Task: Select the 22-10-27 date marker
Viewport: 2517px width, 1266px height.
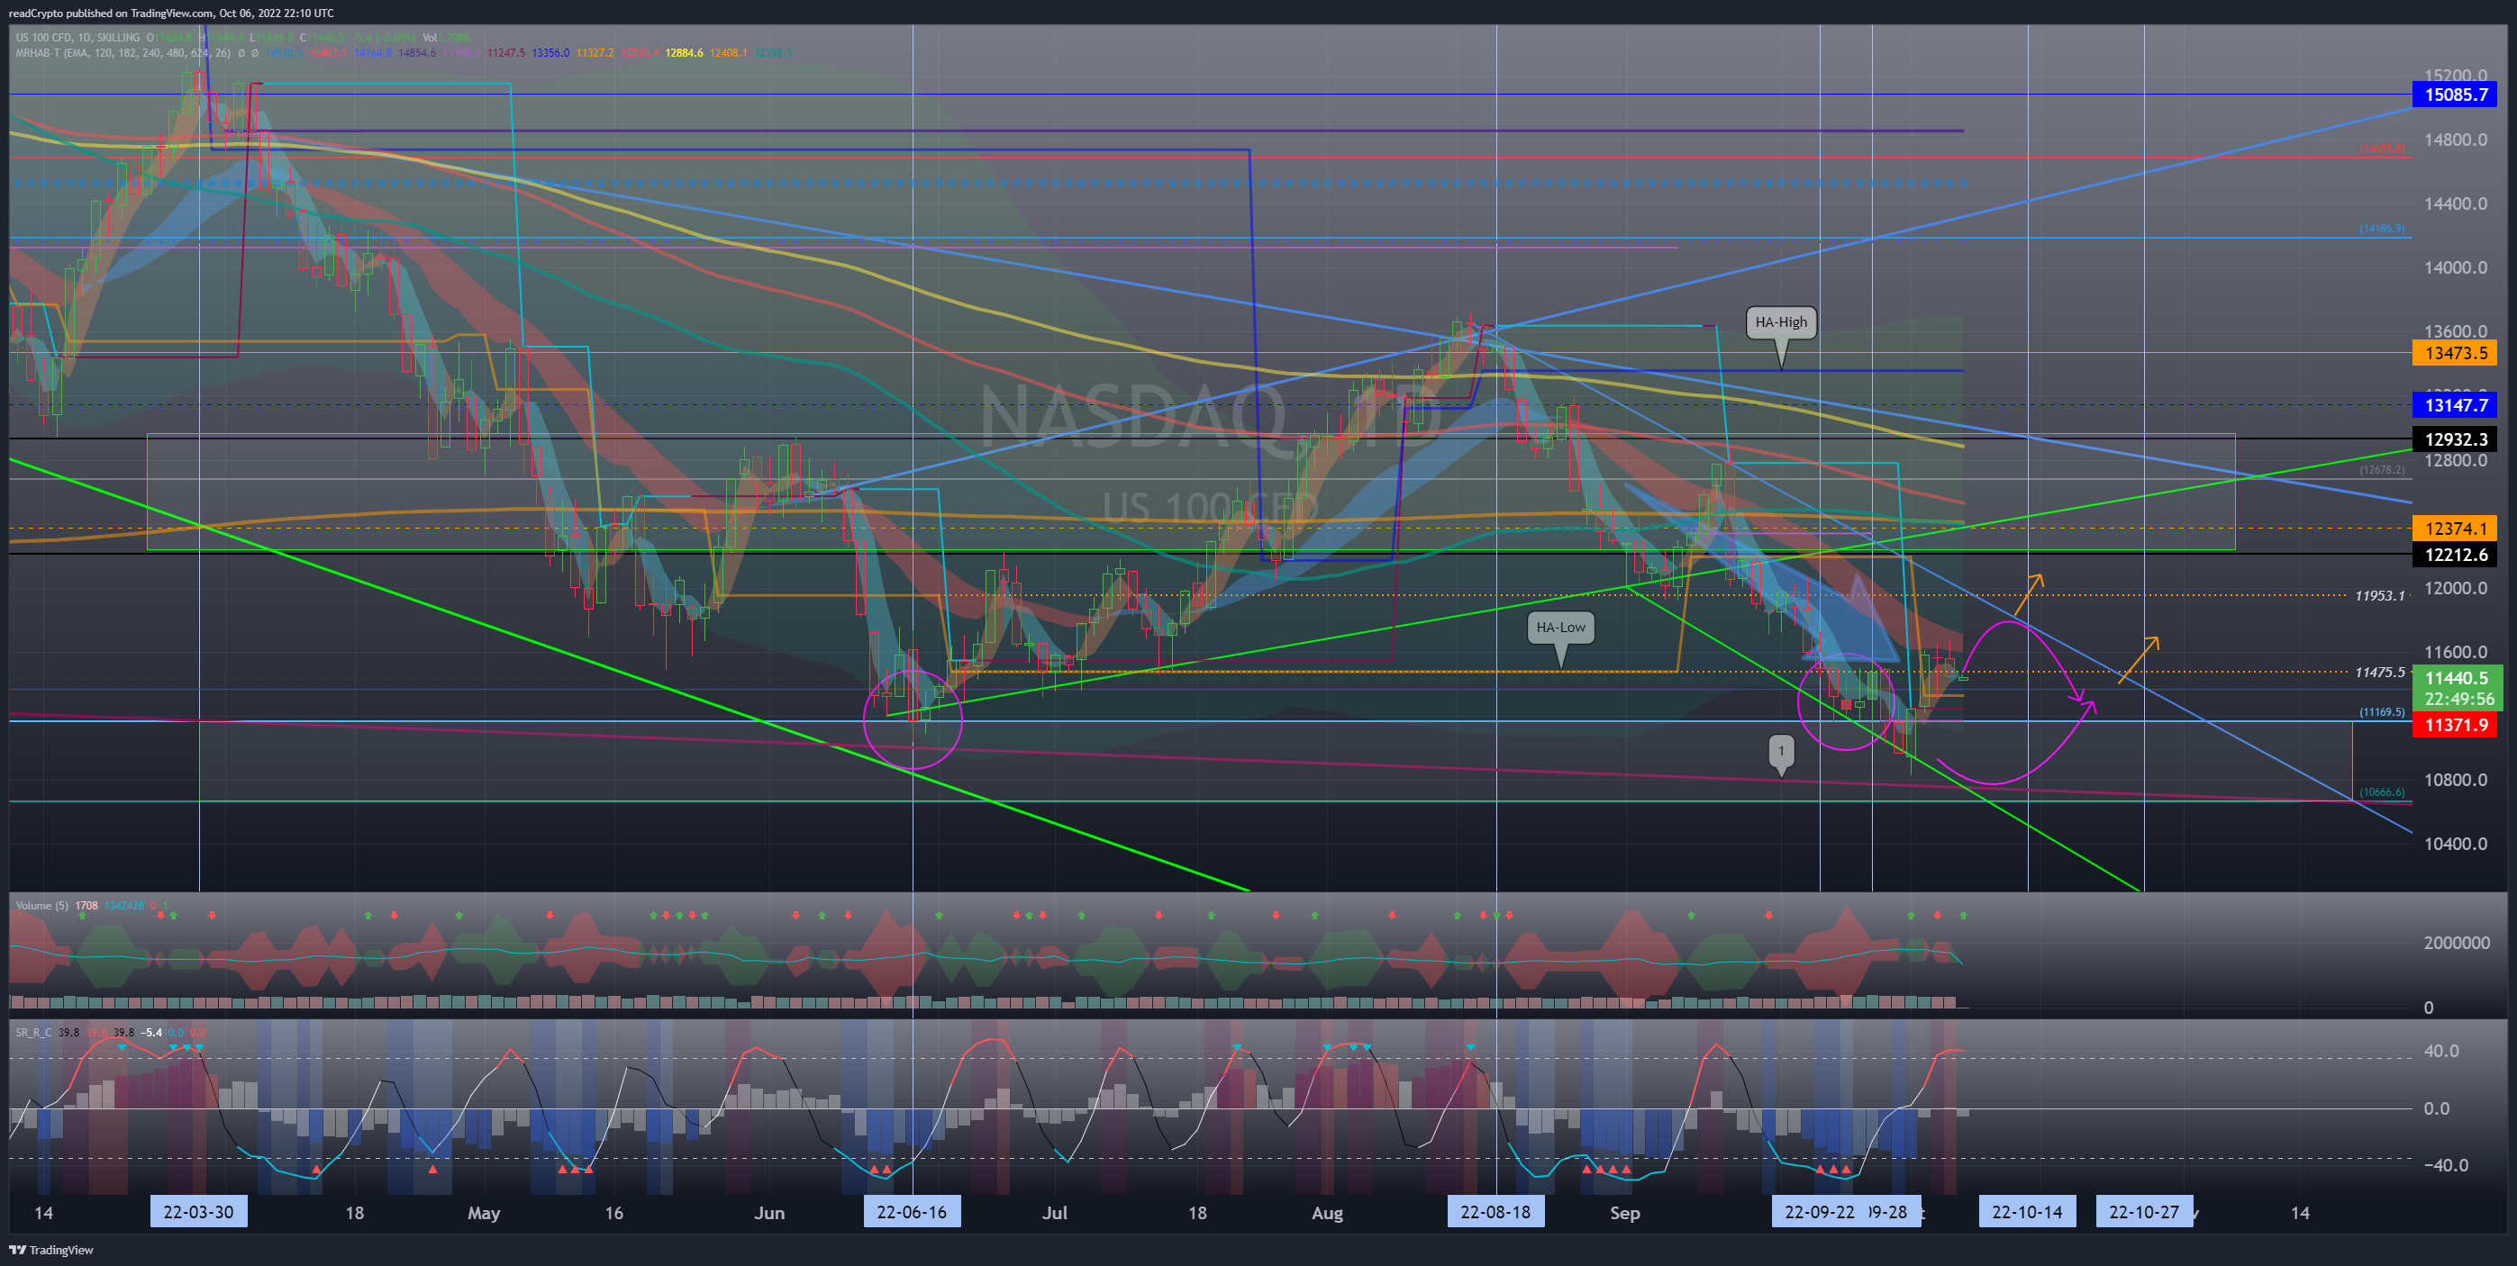Action: click(2144, 1212)
